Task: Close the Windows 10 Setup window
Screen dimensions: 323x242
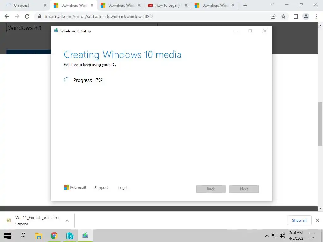Action: (265, 31)
